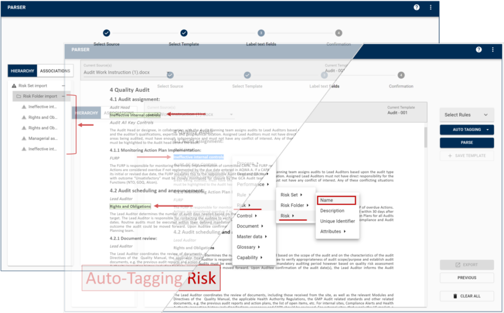Collapse the Risk Folder import tree node

point(63,96)
